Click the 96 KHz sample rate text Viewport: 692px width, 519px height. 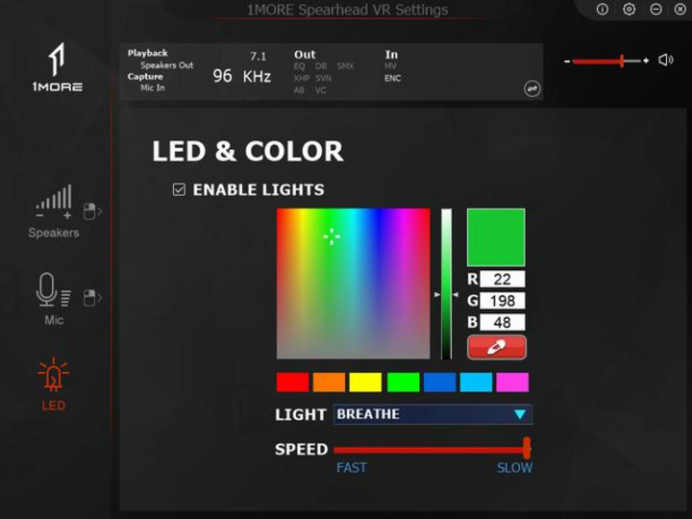coord(242,76)
